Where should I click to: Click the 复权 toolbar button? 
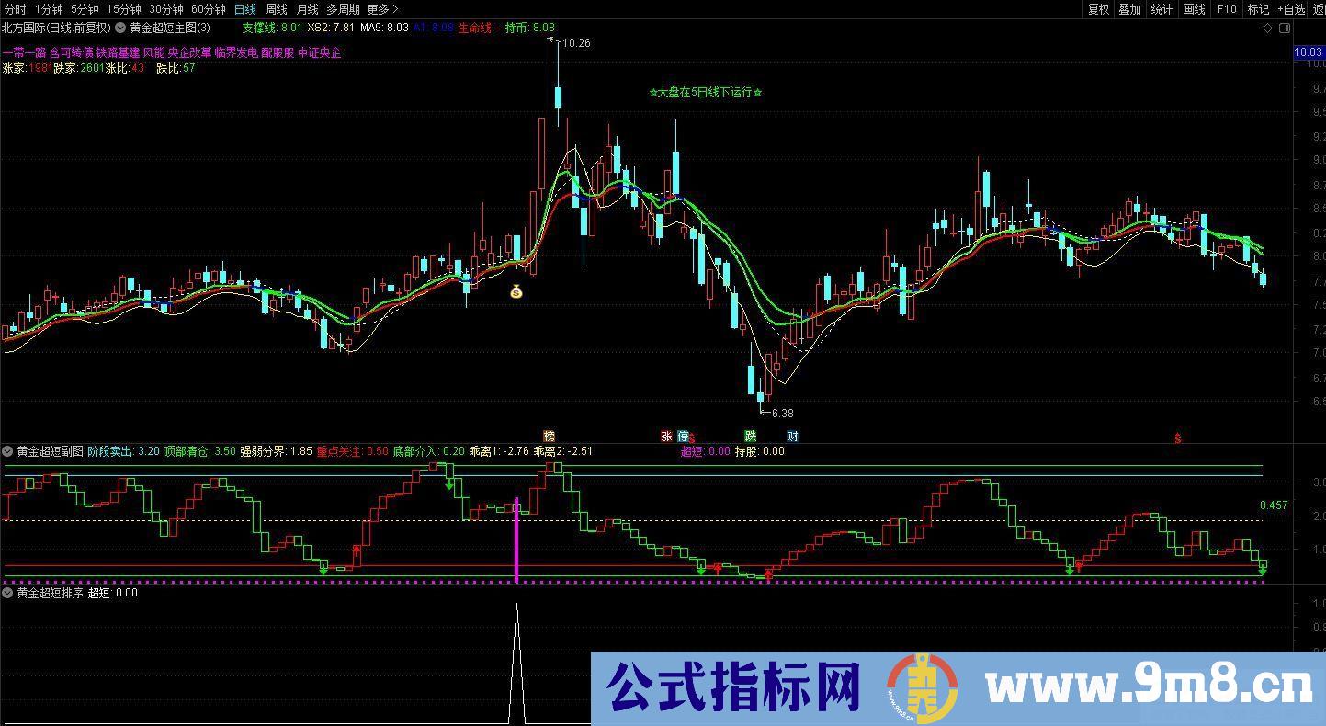[1098, 9]
